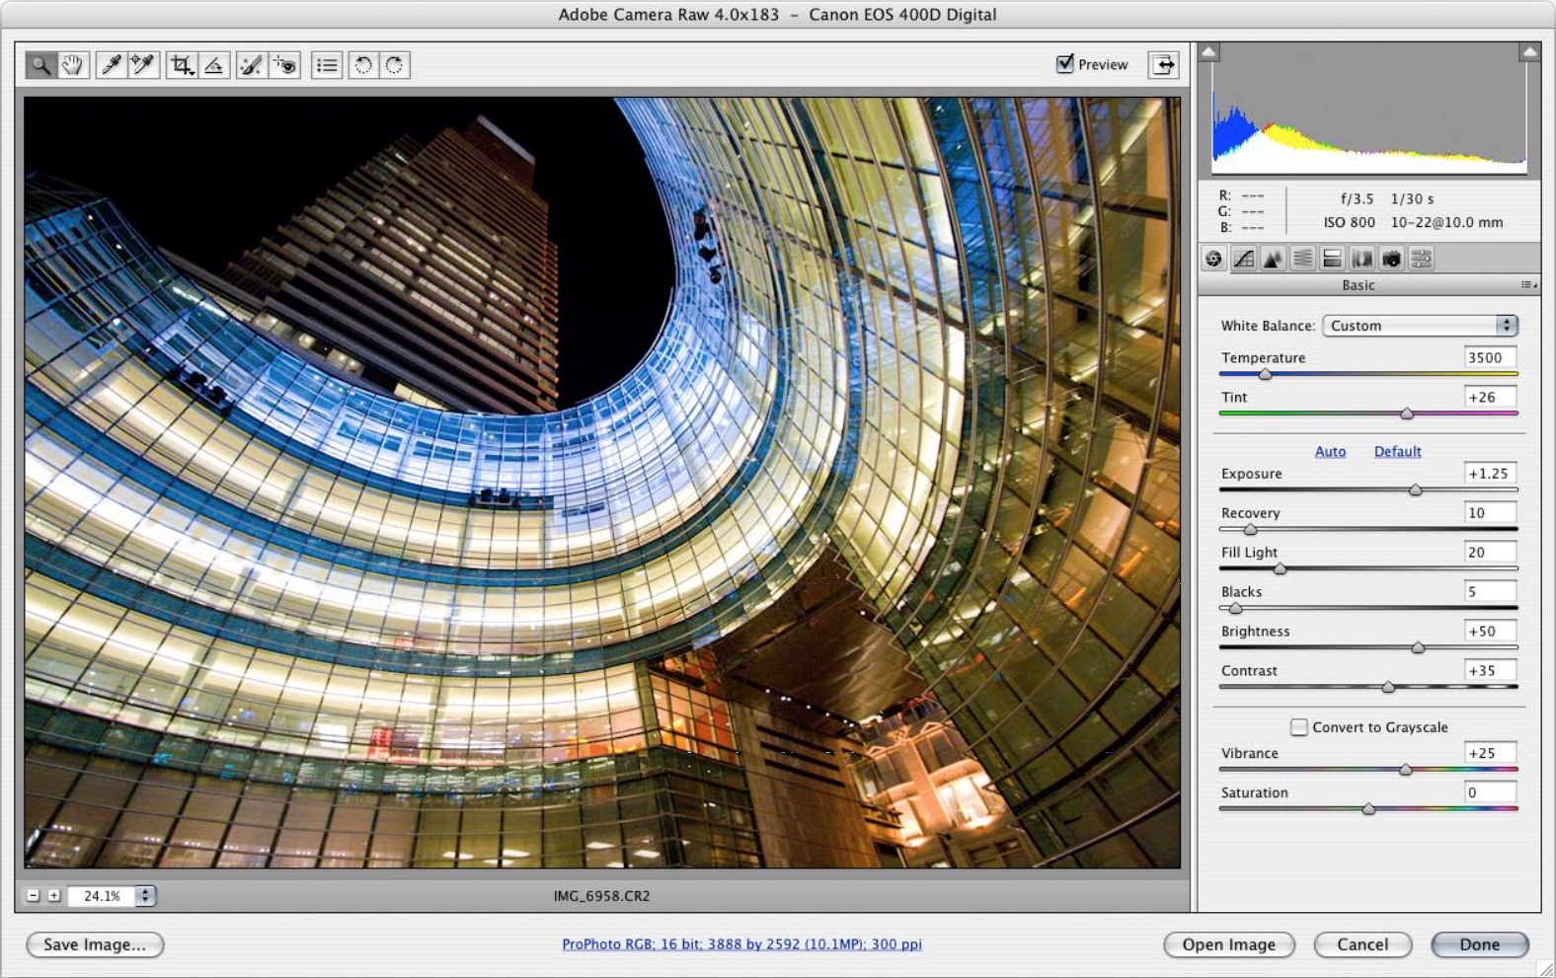Select the Retouch tool
Image resolution: width=1556 pixels, height=978 pixels.
click(x=251, y=65)
